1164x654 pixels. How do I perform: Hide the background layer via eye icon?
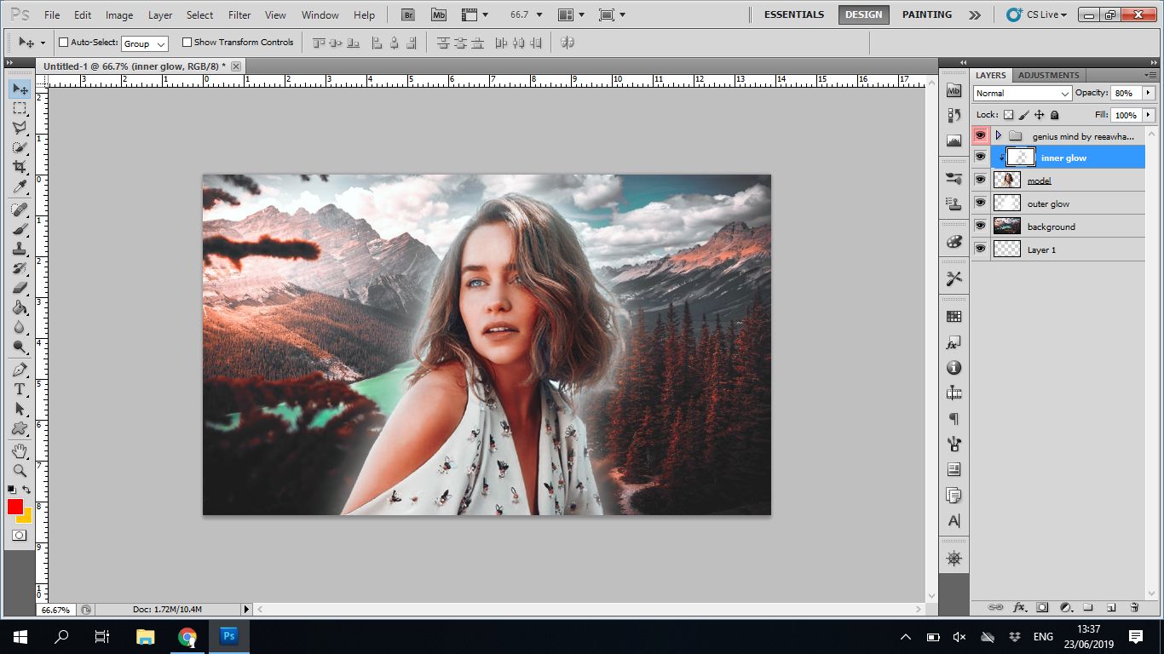point(980,227)
